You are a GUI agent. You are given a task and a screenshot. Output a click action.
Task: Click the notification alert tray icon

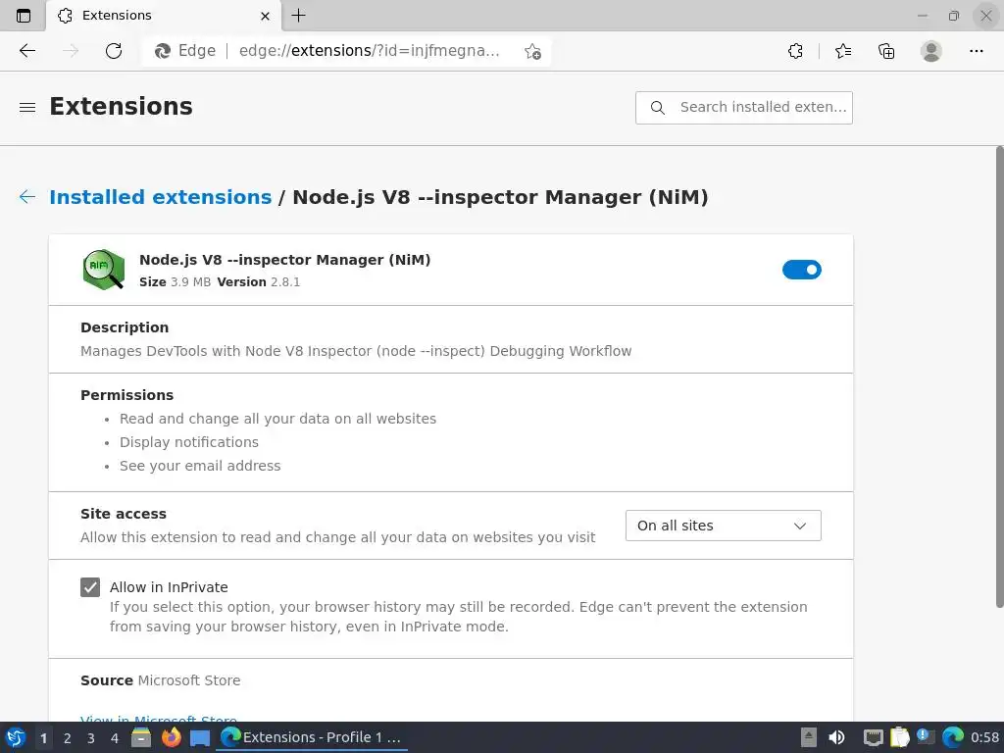click(926, 737)
